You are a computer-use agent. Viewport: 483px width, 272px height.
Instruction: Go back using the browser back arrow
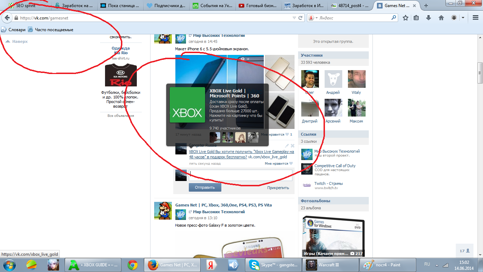pos(7,18)
